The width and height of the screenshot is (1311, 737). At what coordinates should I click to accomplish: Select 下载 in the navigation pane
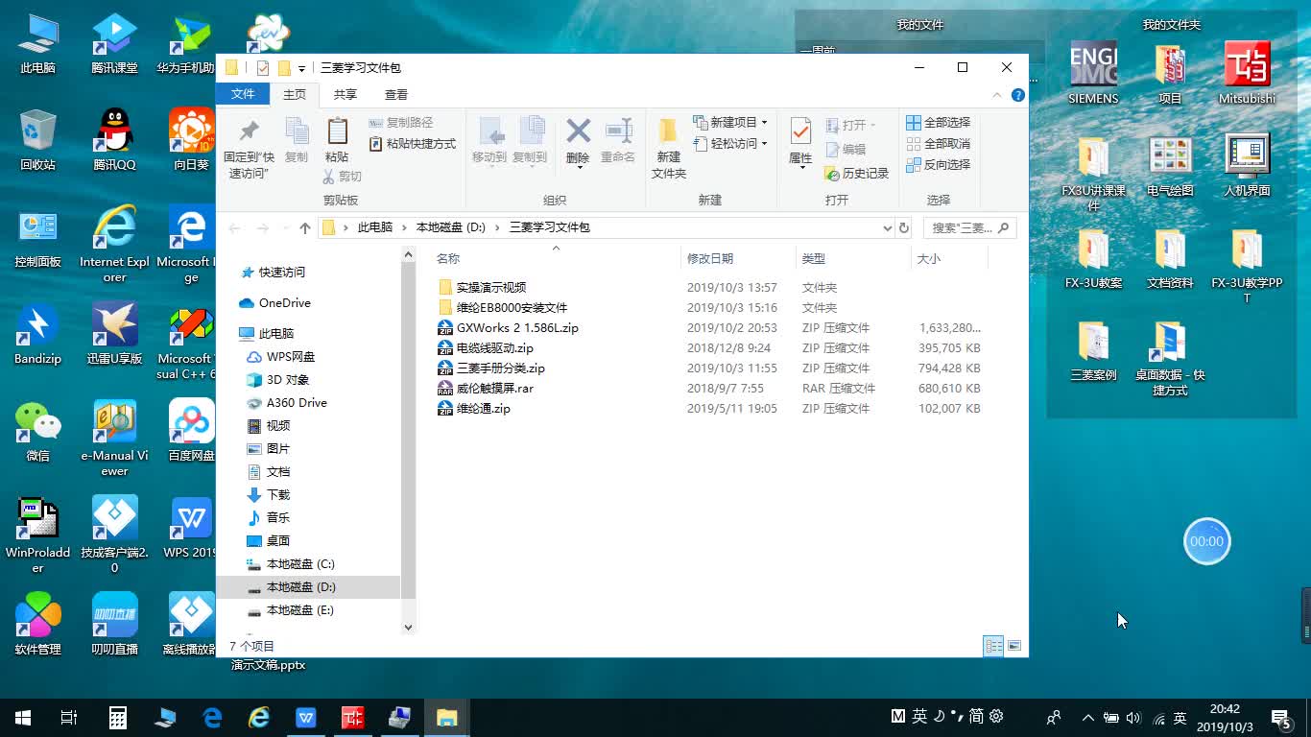click(278, 495)
